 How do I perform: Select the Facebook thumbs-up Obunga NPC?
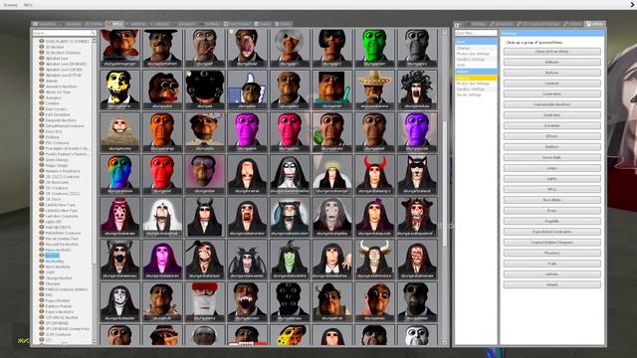pos(247,89)
